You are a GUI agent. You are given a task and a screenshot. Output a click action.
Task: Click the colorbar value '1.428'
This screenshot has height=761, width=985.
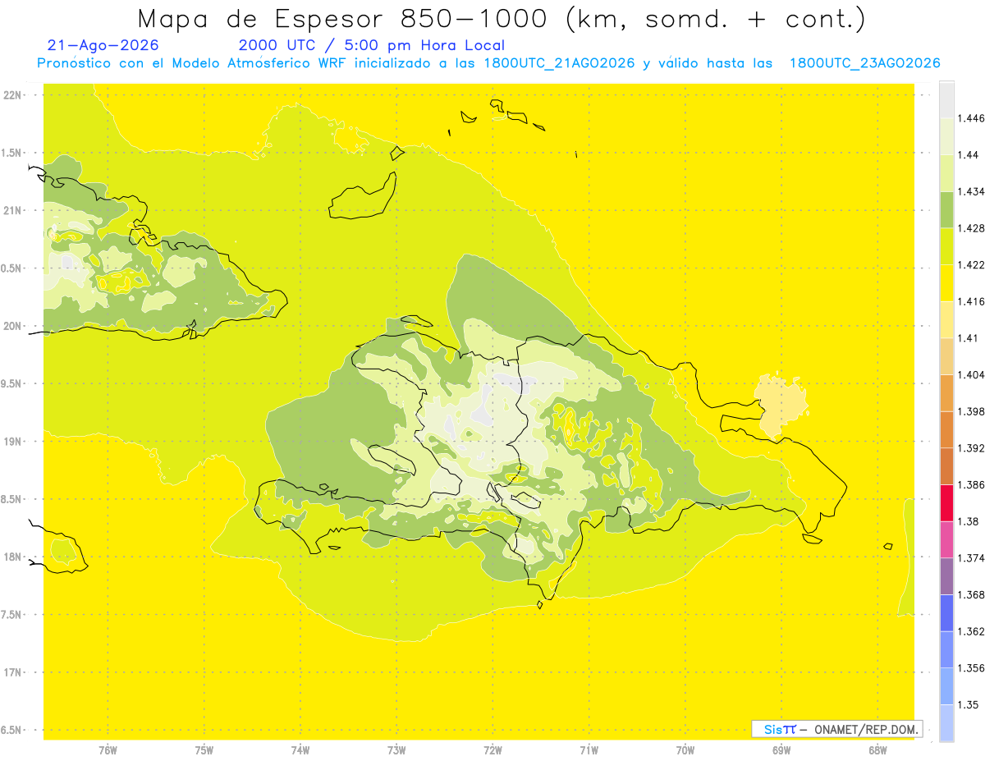coord(973,228)
